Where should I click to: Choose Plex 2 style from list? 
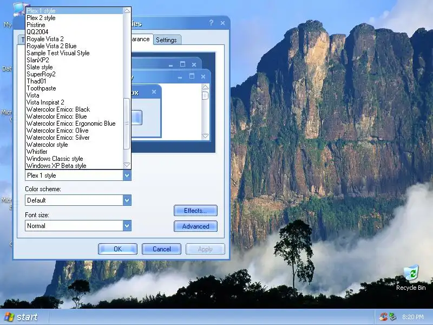tap(74, 18)
